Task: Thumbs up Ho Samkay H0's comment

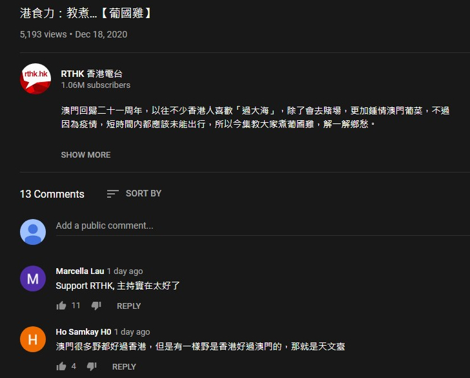Action: point(61,366)
